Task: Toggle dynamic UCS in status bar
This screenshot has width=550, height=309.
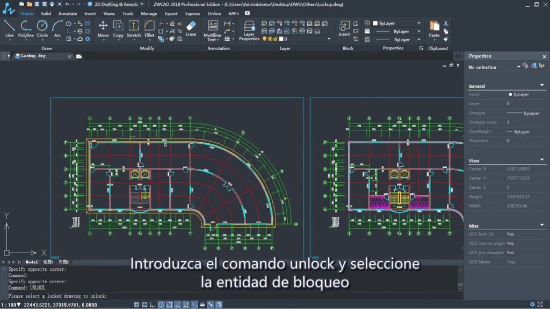Action: (x=186, y=305)
